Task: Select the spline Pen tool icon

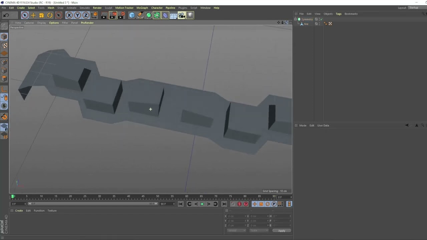Action: point(140,15)
